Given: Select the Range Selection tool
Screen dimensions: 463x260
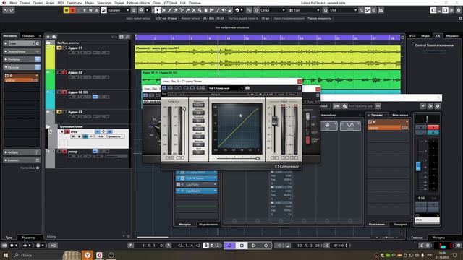Looking at the screenshot, I should 164,10.
